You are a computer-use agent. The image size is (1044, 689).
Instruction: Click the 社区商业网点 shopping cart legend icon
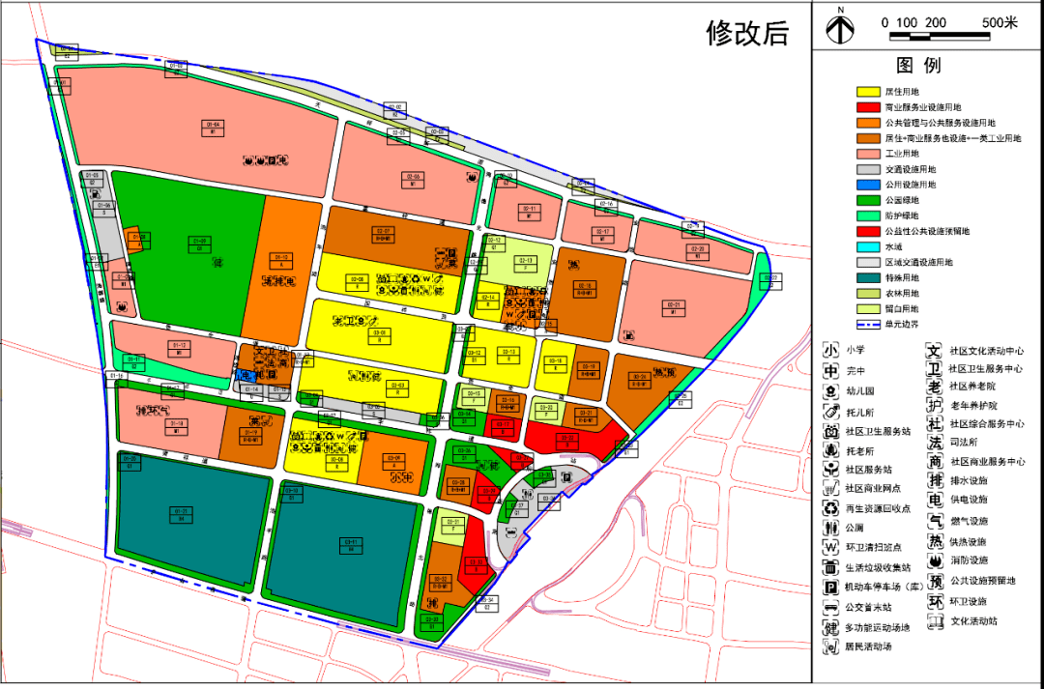coord(830,489)
